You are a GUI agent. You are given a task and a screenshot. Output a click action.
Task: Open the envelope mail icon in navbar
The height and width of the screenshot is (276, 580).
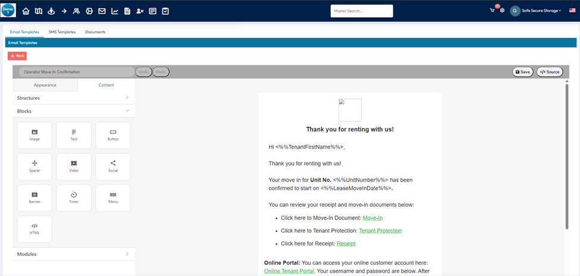(x=102, y=11)
